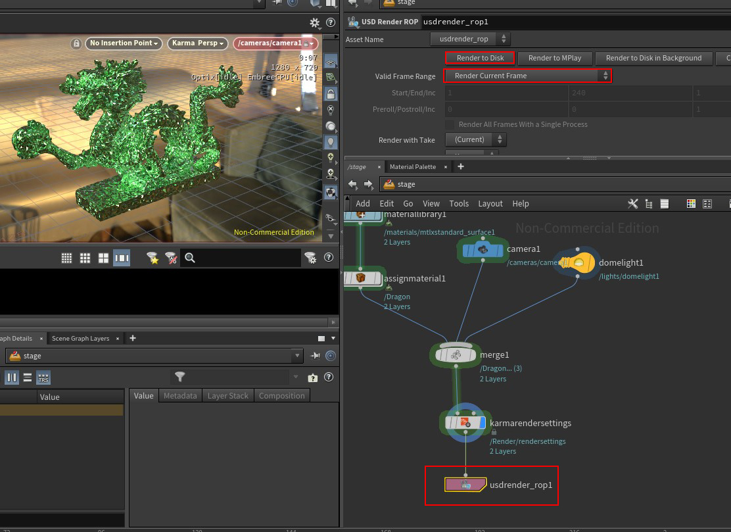Image resolution: width=731 pixels, height=532 pixels.
Task: Click the Render to Disk button
Action: 479,58
